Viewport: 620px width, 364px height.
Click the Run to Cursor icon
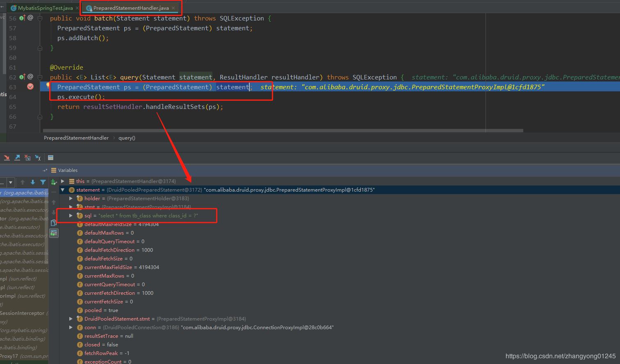pos(38,158)
